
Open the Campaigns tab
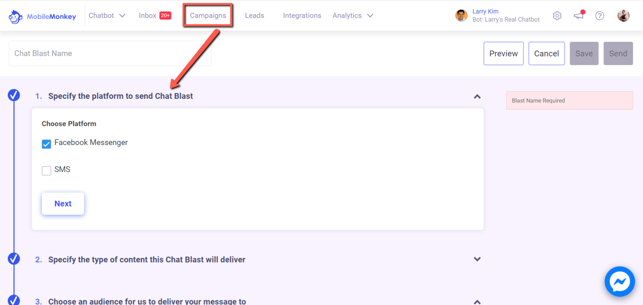[208, 16]
